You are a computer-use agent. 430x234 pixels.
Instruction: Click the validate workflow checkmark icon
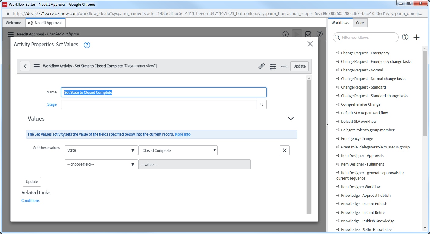click(x=308, y=34)
